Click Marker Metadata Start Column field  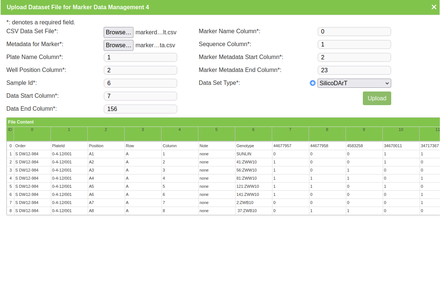354,58
